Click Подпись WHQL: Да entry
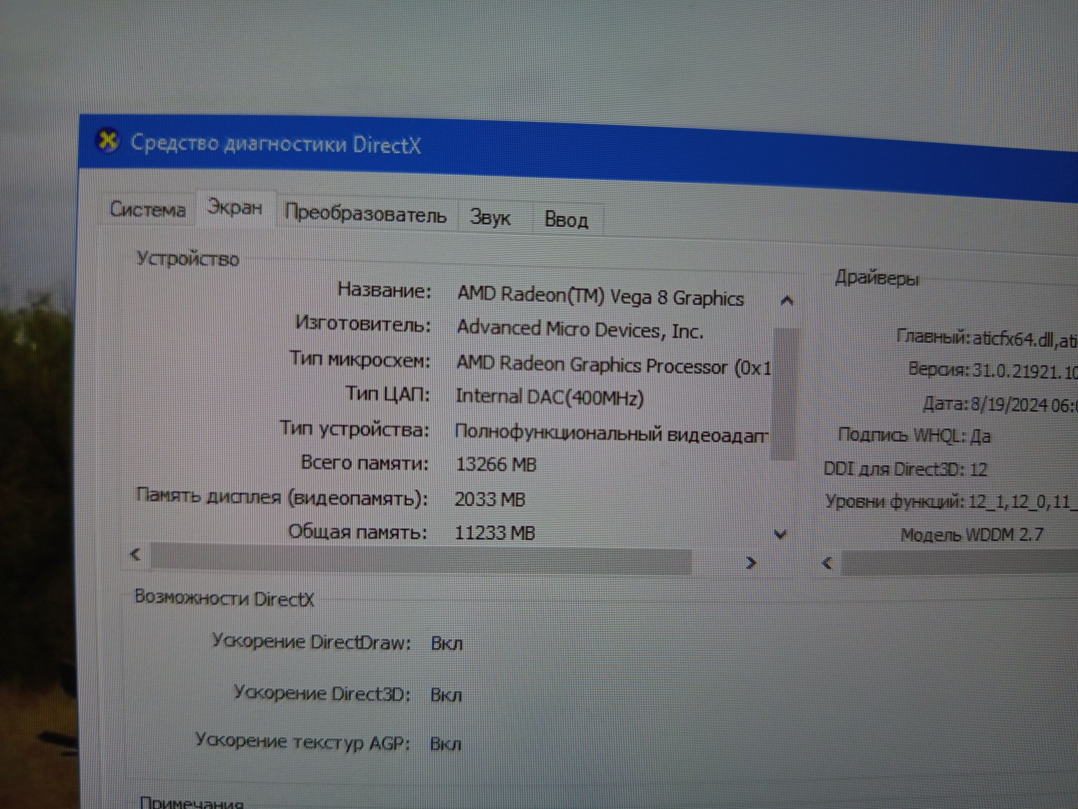The height and width of the screenshot is (809, 1078). tap(914, 435)
